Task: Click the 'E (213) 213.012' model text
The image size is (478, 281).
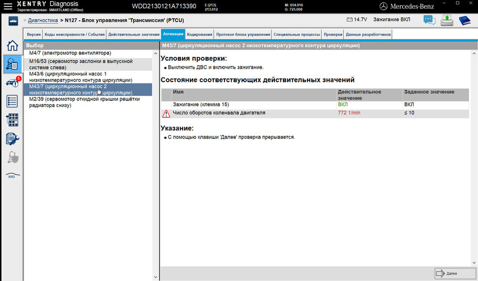Action: click(211, 7)
